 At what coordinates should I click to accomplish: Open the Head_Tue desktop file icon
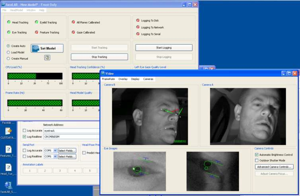point(8,167)
